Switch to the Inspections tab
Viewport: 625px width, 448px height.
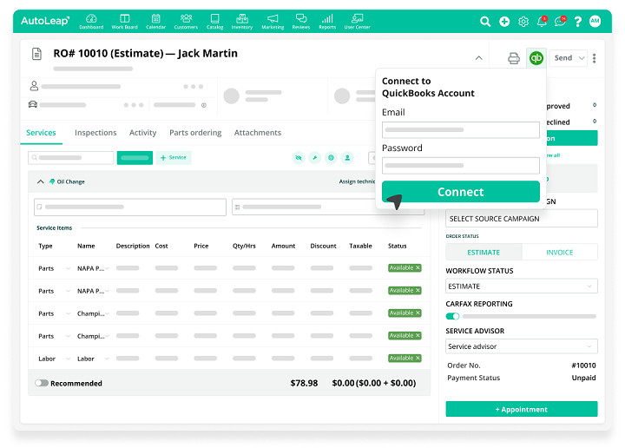coord(95,133)
